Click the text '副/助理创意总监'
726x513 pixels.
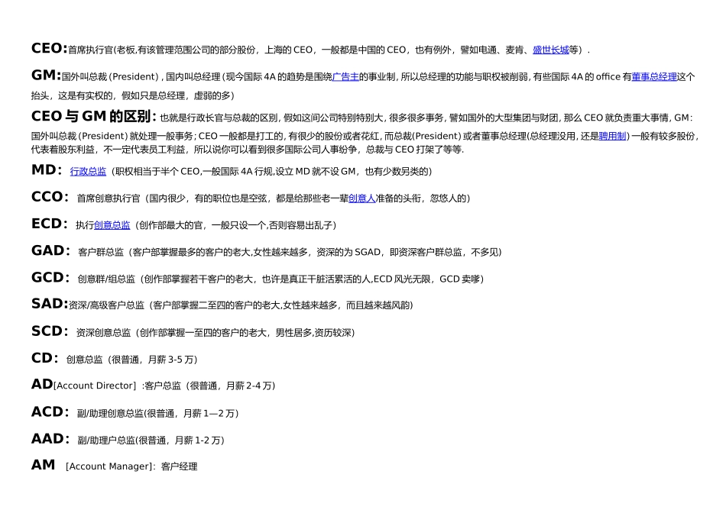(x=110, y=413)
